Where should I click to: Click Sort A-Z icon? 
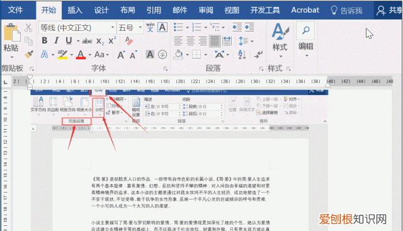tap(242, 55)
